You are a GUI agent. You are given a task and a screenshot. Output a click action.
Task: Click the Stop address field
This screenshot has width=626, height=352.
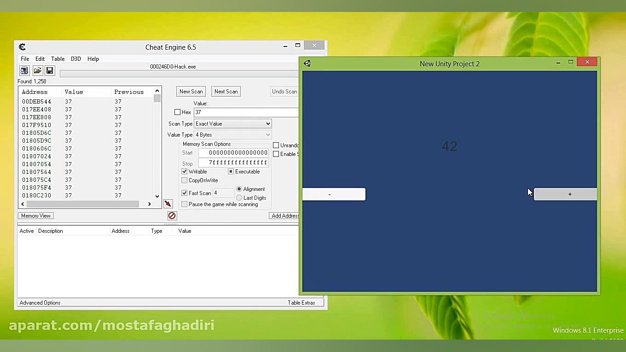coord(233,162)
